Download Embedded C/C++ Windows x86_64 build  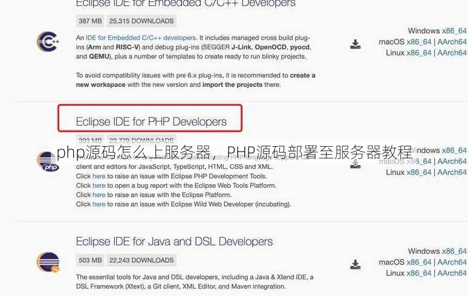(x=454, y=31)
